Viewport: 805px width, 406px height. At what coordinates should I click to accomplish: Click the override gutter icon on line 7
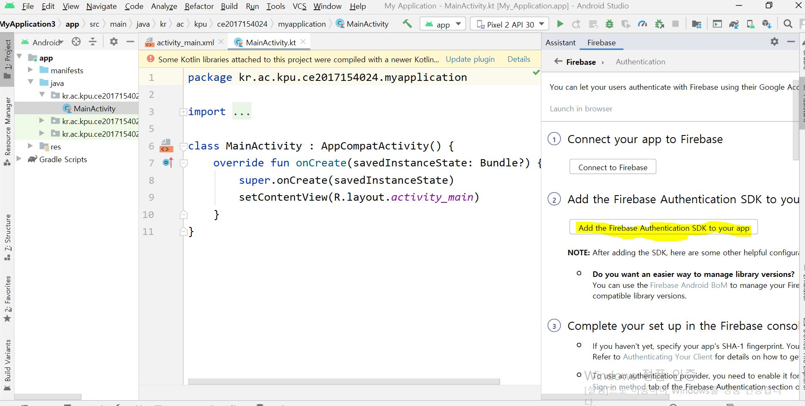point(168,163)
